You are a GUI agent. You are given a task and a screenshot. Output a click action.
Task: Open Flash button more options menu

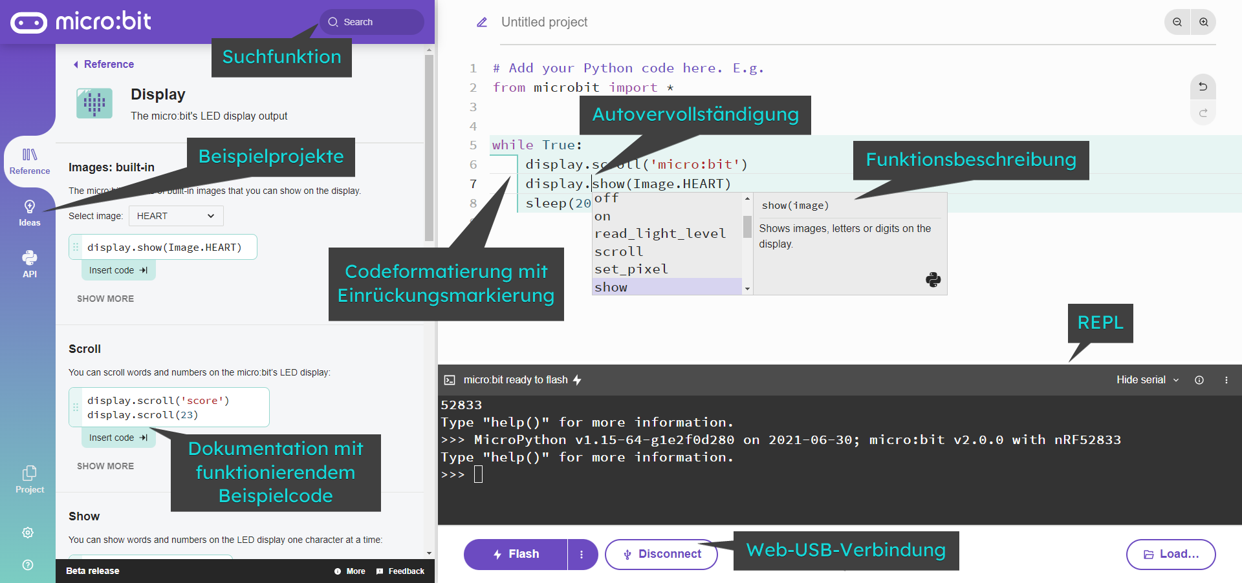click(582, 555)
